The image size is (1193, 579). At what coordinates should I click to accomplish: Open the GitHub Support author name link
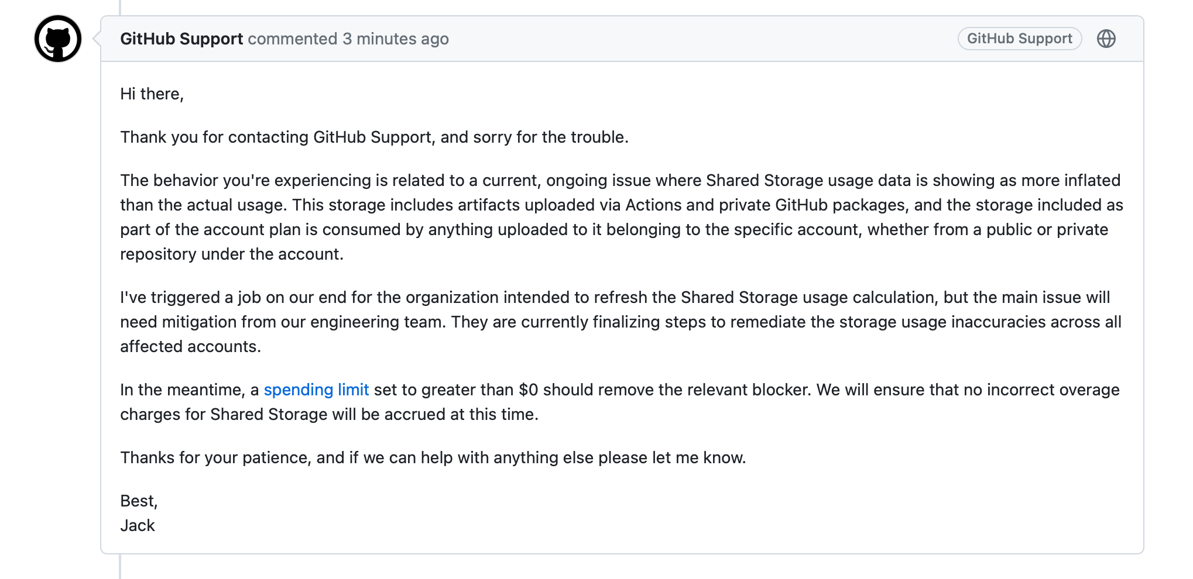181,39
